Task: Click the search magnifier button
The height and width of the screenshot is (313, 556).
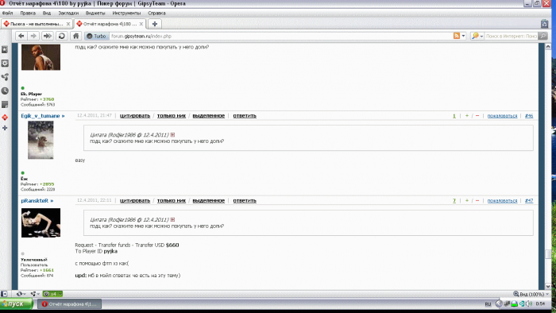Action: click(542, 36)
